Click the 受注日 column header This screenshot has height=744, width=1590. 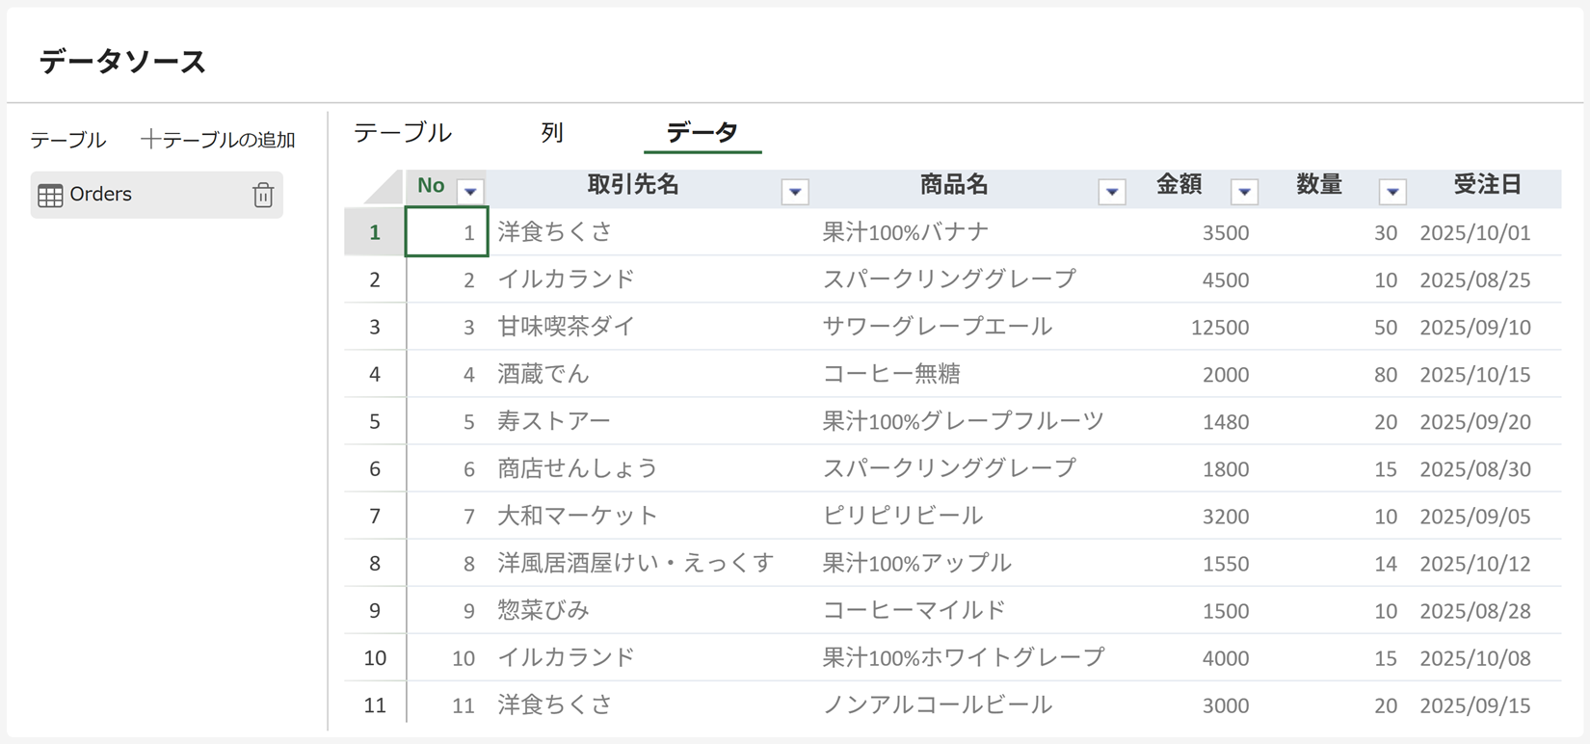pyautogui.click(x=1487, y=185)
